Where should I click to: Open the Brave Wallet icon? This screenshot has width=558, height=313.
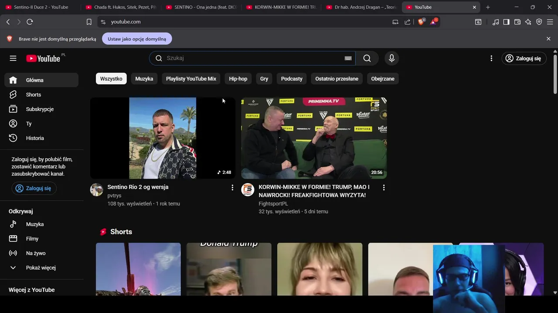(517, 22)
